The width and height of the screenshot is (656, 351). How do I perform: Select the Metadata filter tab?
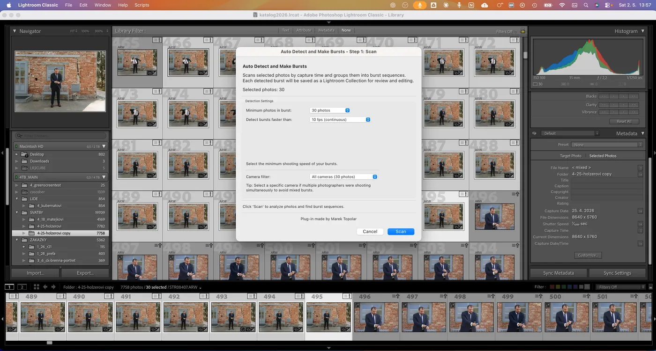[326, 30]
